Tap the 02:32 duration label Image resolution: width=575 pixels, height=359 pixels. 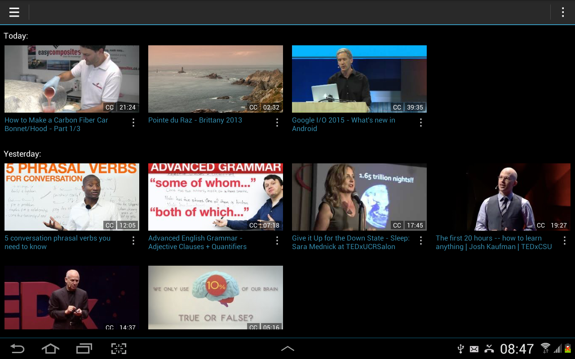[x=271, y=107]
